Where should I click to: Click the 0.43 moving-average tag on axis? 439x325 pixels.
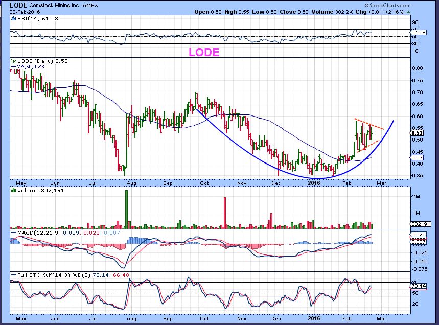coord(417,157)
